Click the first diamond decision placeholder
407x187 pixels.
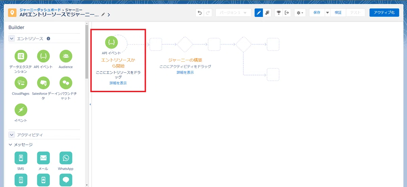click(x=185, y=44)
